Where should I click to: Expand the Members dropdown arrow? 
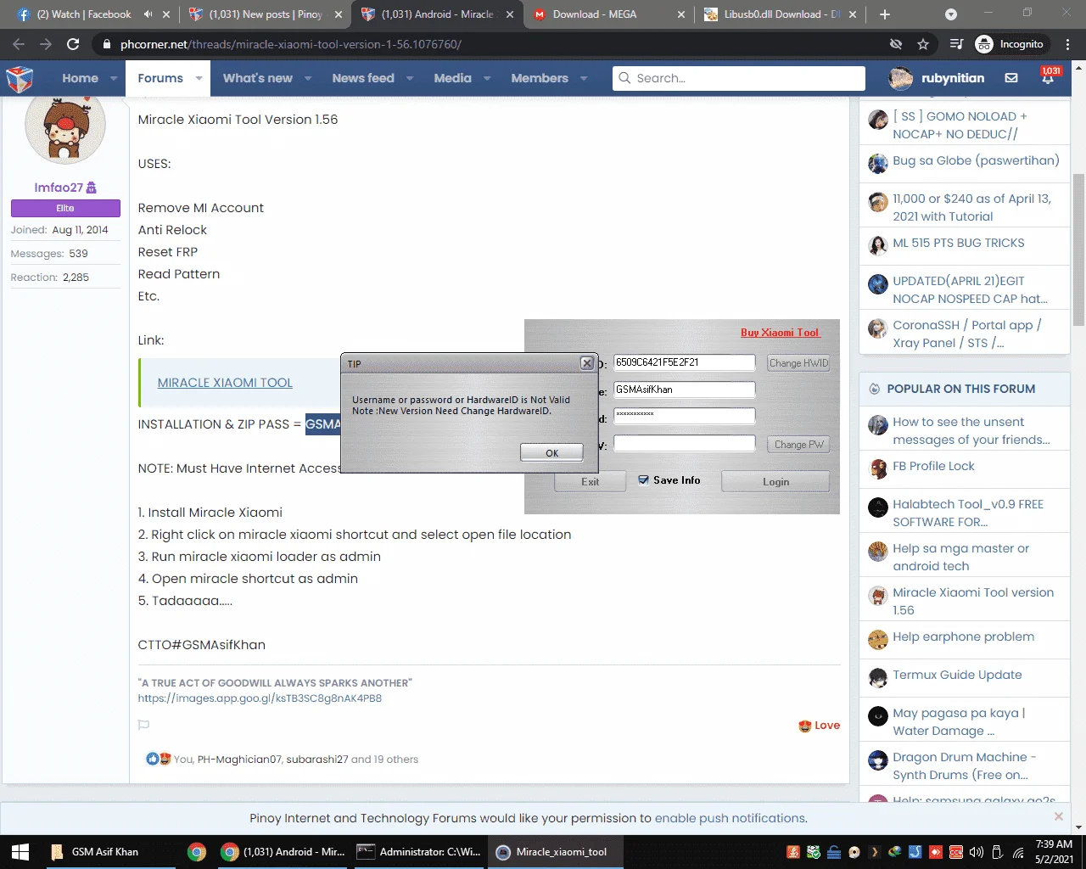[584, 78]
